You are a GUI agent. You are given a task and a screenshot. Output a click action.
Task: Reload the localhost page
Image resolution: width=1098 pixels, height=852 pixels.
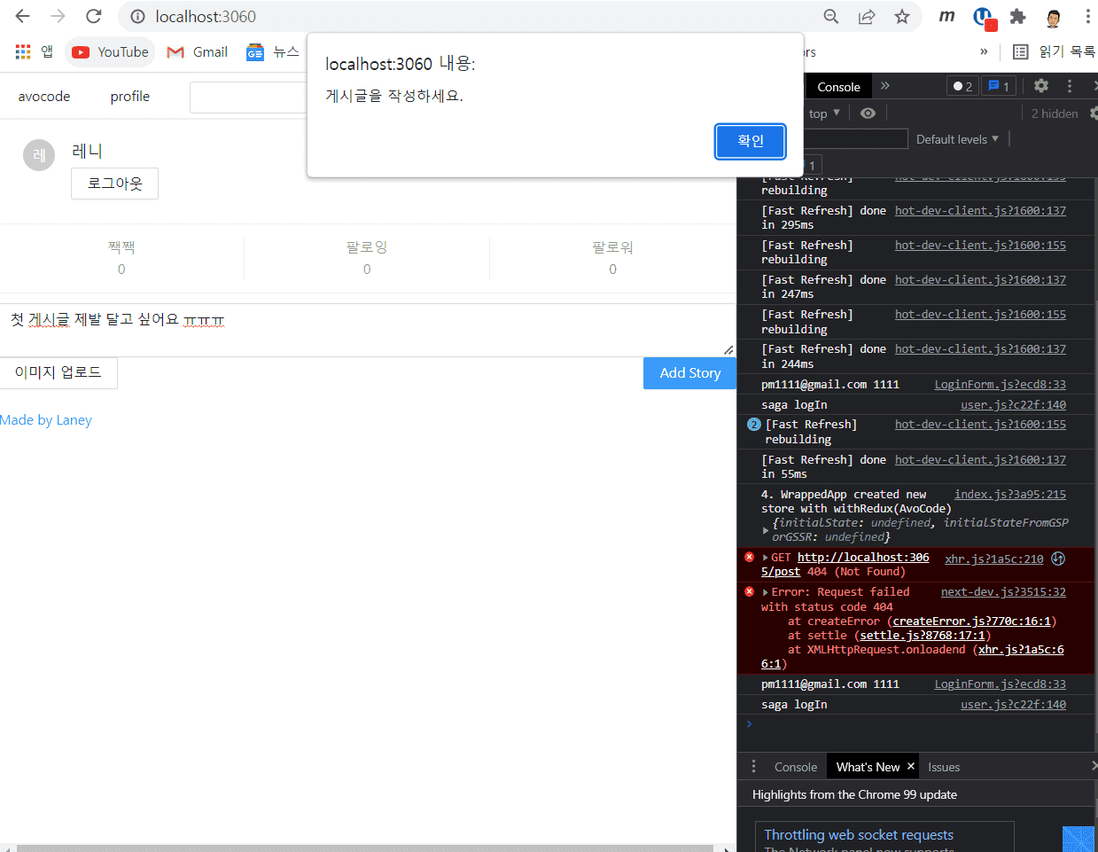point(93,16)
